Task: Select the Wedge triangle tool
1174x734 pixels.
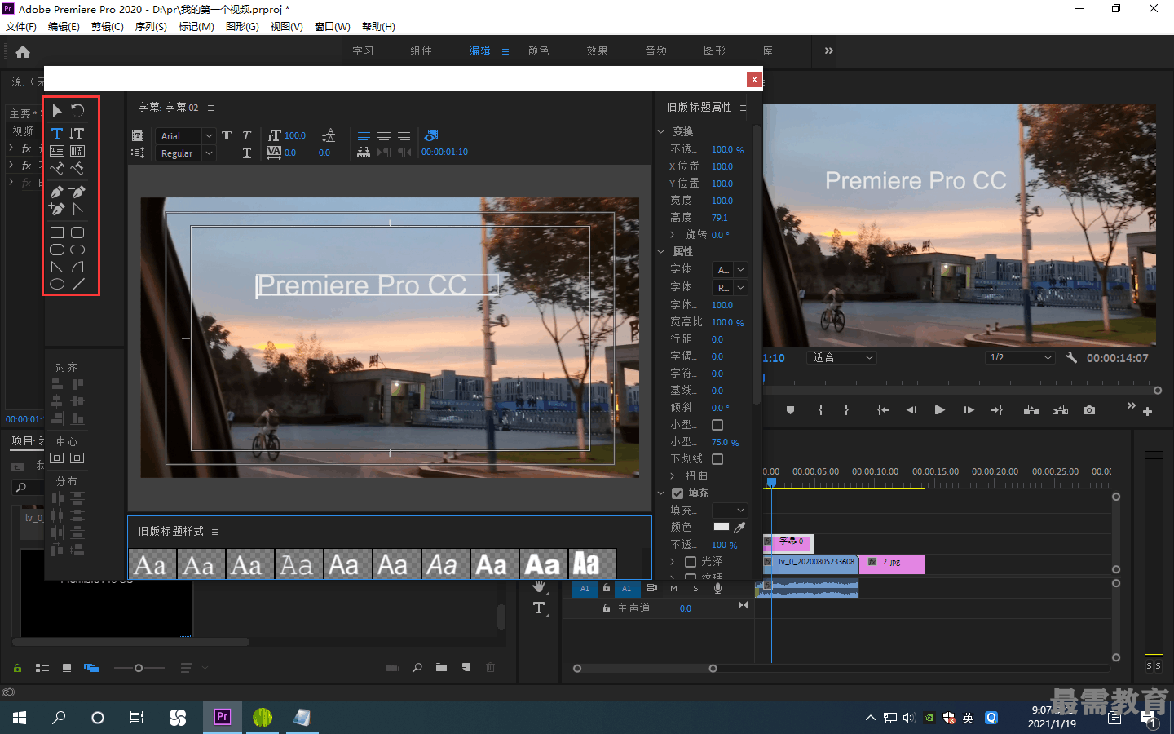Action: (57, 267)
